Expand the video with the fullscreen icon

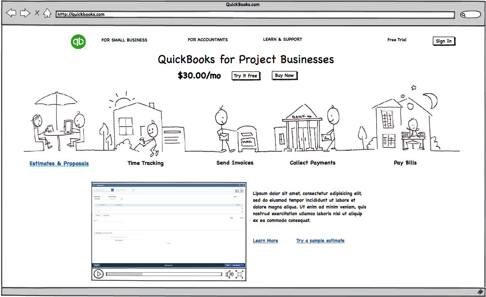coord(240,274)
